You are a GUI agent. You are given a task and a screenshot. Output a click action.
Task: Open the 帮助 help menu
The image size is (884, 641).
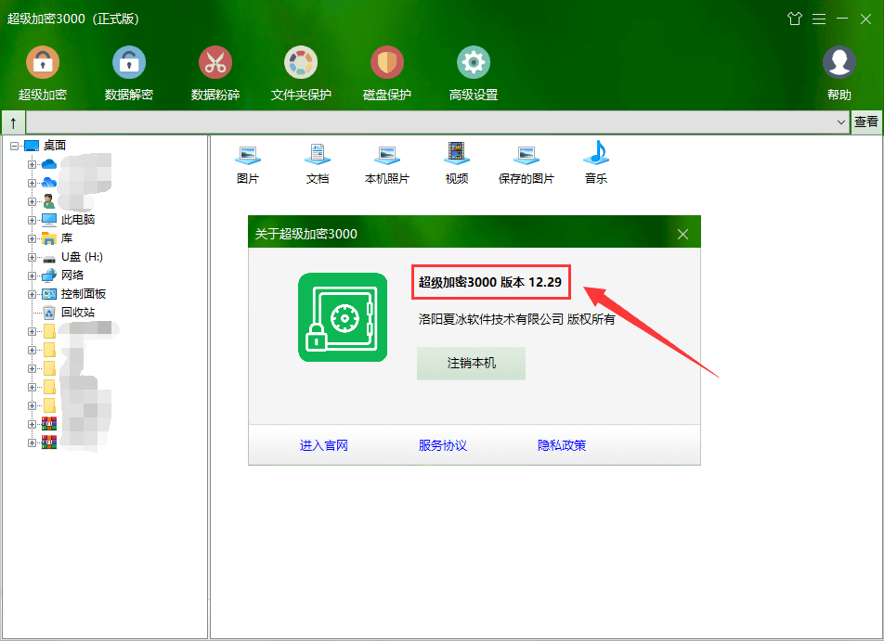(838, 73)
